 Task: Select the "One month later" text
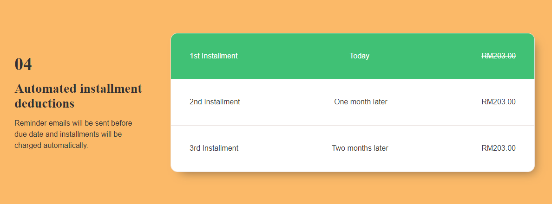pos(361,102)
